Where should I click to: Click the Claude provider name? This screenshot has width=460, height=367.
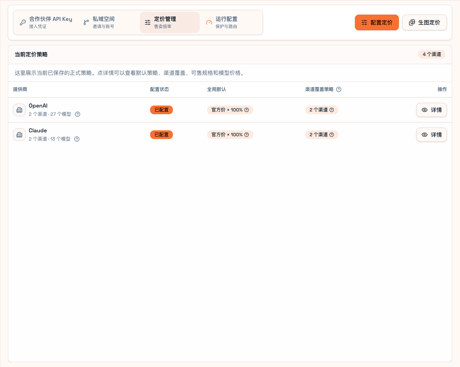38,131
